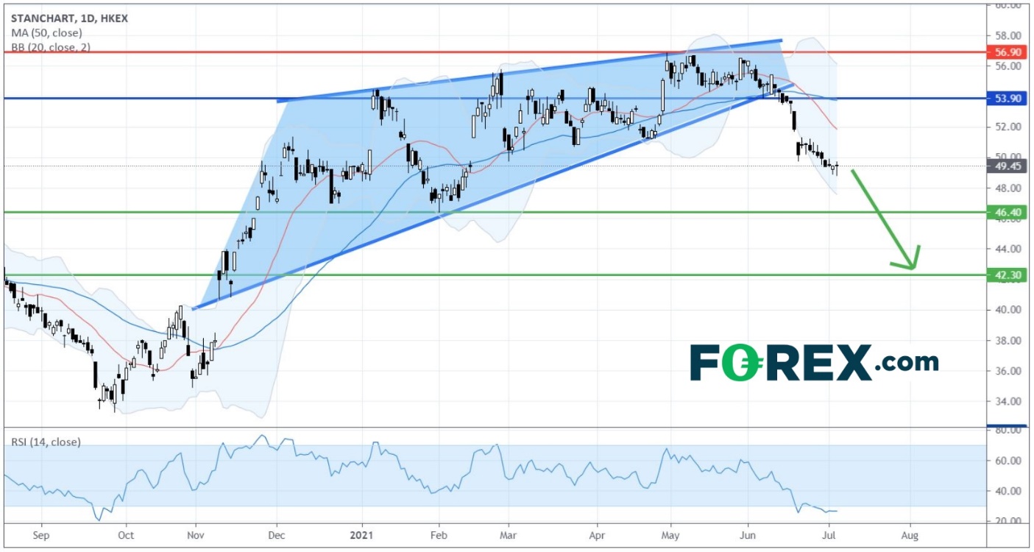1034x552 pixels.
Task: Click the Dec label on time axis
Action: 276,534
